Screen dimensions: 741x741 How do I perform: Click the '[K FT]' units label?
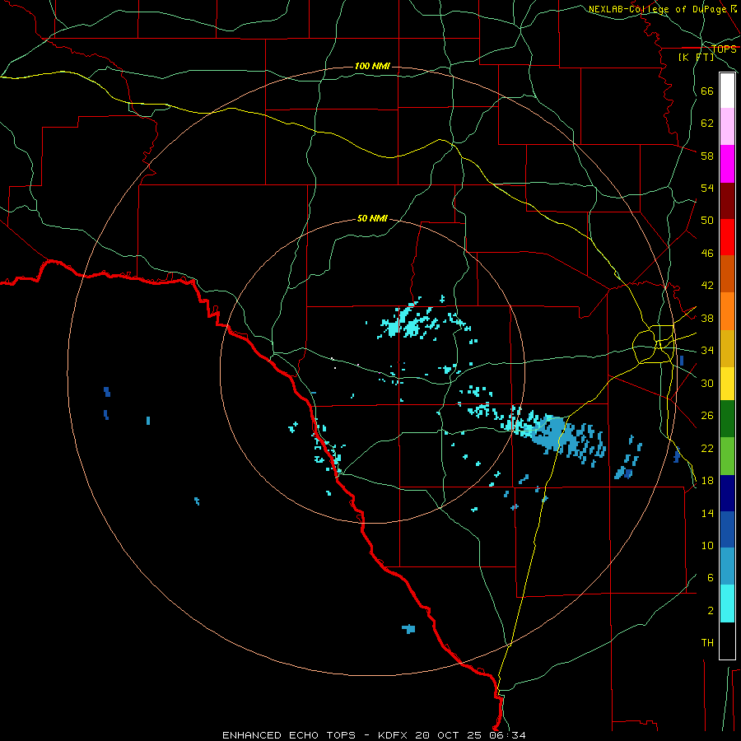pos(696,57)
